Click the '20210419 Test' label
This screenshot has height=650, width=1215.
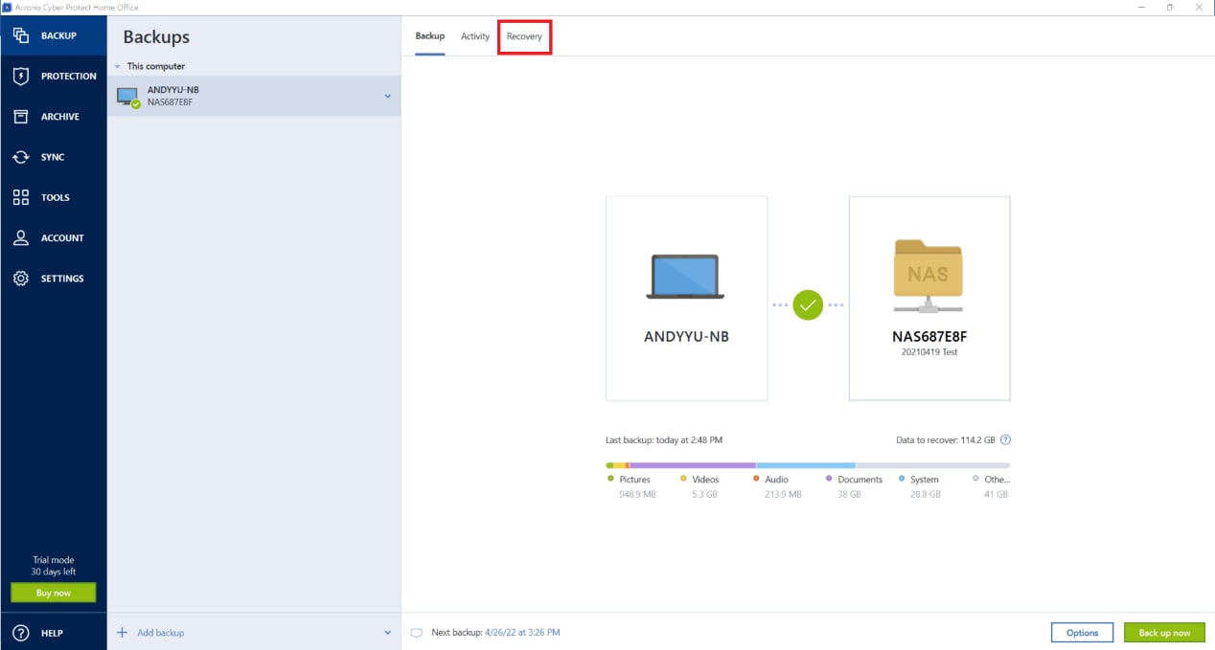(929, 352)
